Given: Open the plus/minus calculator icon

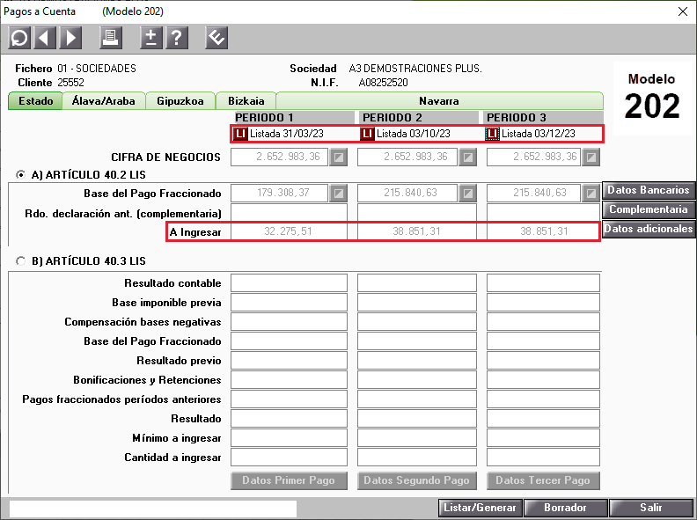Looking at the screenshot, I should (151, 38).
